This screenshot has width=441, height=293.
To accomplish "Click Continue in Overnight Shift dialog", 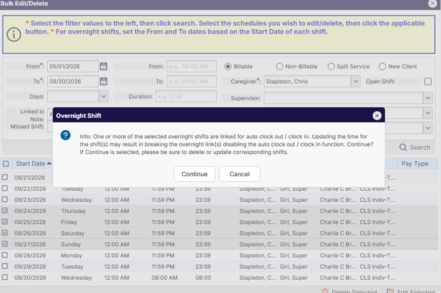I will coord(195,174).
